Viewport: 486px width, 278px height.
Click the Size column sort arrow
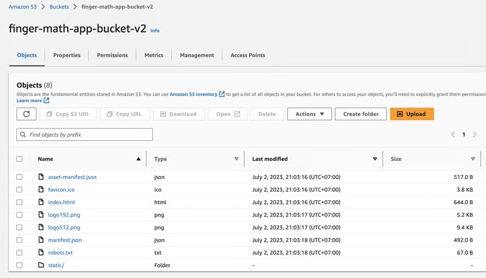473,159
